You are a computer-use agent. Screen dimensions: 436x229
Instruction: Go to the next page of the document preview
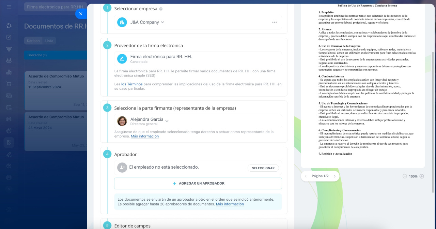[334, 176]
